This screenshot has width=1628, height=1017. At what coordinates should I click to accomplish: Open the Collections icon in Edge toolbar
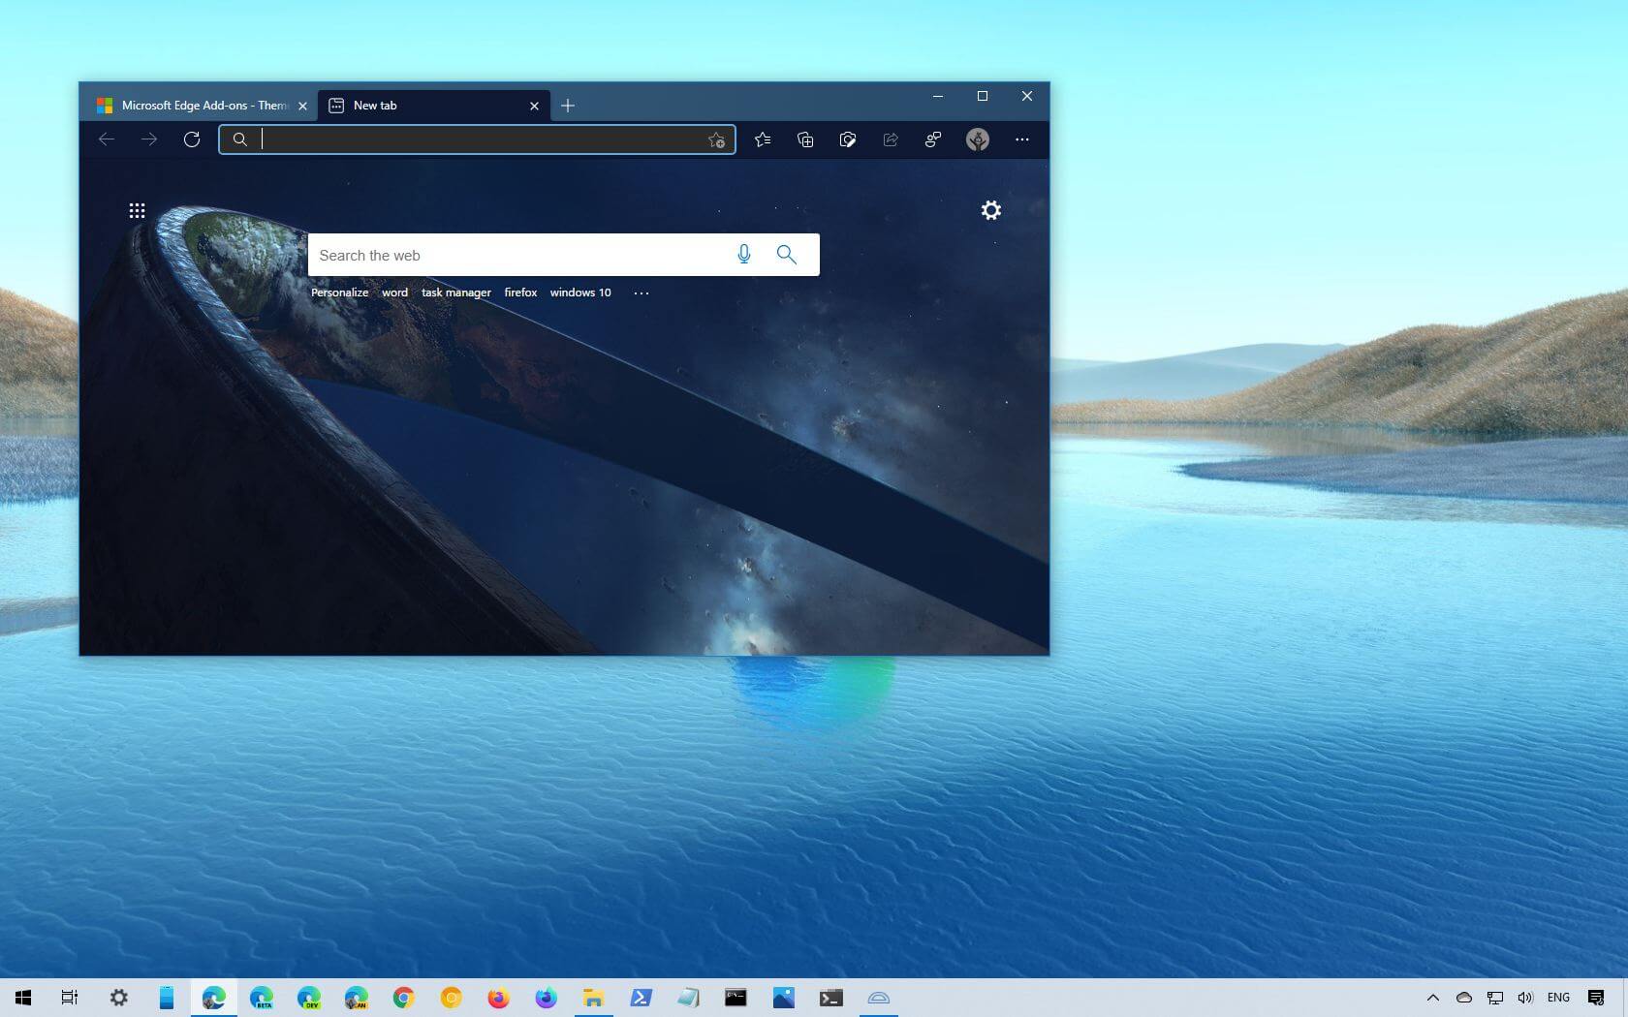coord(805,139)
